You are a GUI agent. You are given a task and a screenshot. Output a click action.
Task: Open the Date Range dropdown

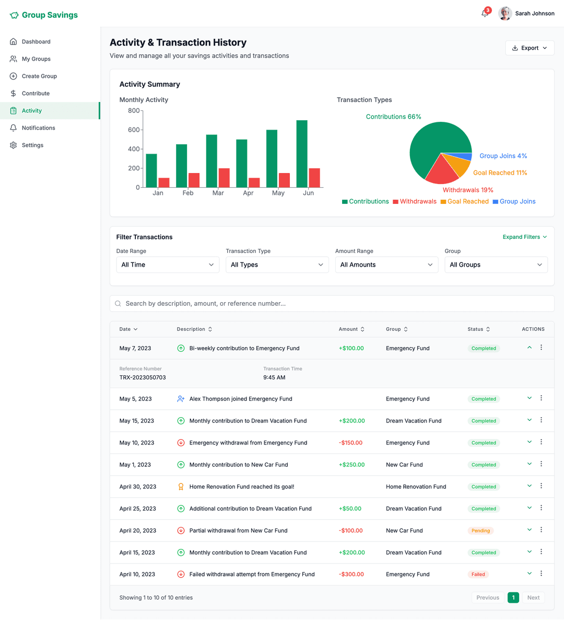(x=168, y=265)
